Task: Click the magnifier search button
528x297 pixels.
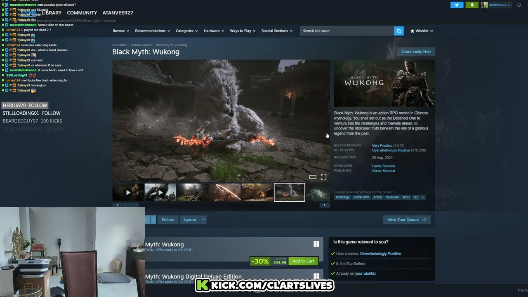Action: coord(398,31)
